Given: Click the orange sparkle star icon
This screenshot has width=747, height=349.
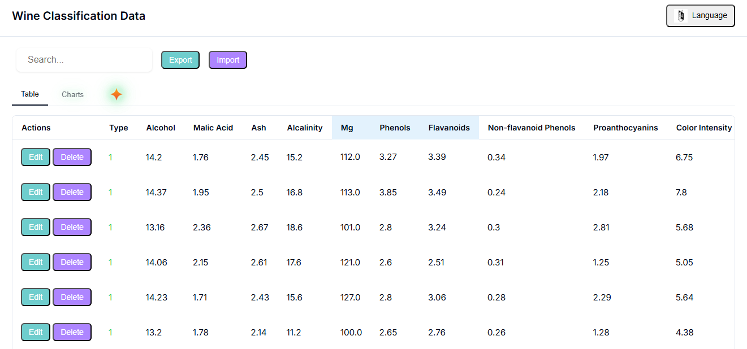Looking at the screenshot, I should (116, 94).
